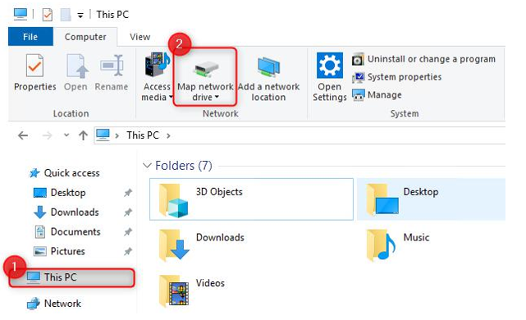Select the 3D Objects folder icon
The width and height of the screenshot is (526, 320).
pyautogui.click(x=173, y=200)
